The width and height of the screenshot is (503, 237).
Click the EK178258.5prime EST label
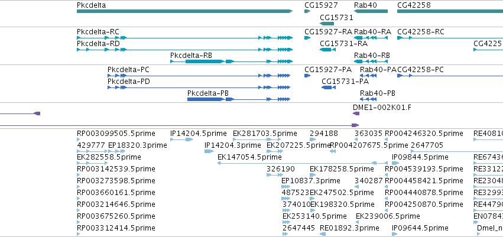(342, 168)
